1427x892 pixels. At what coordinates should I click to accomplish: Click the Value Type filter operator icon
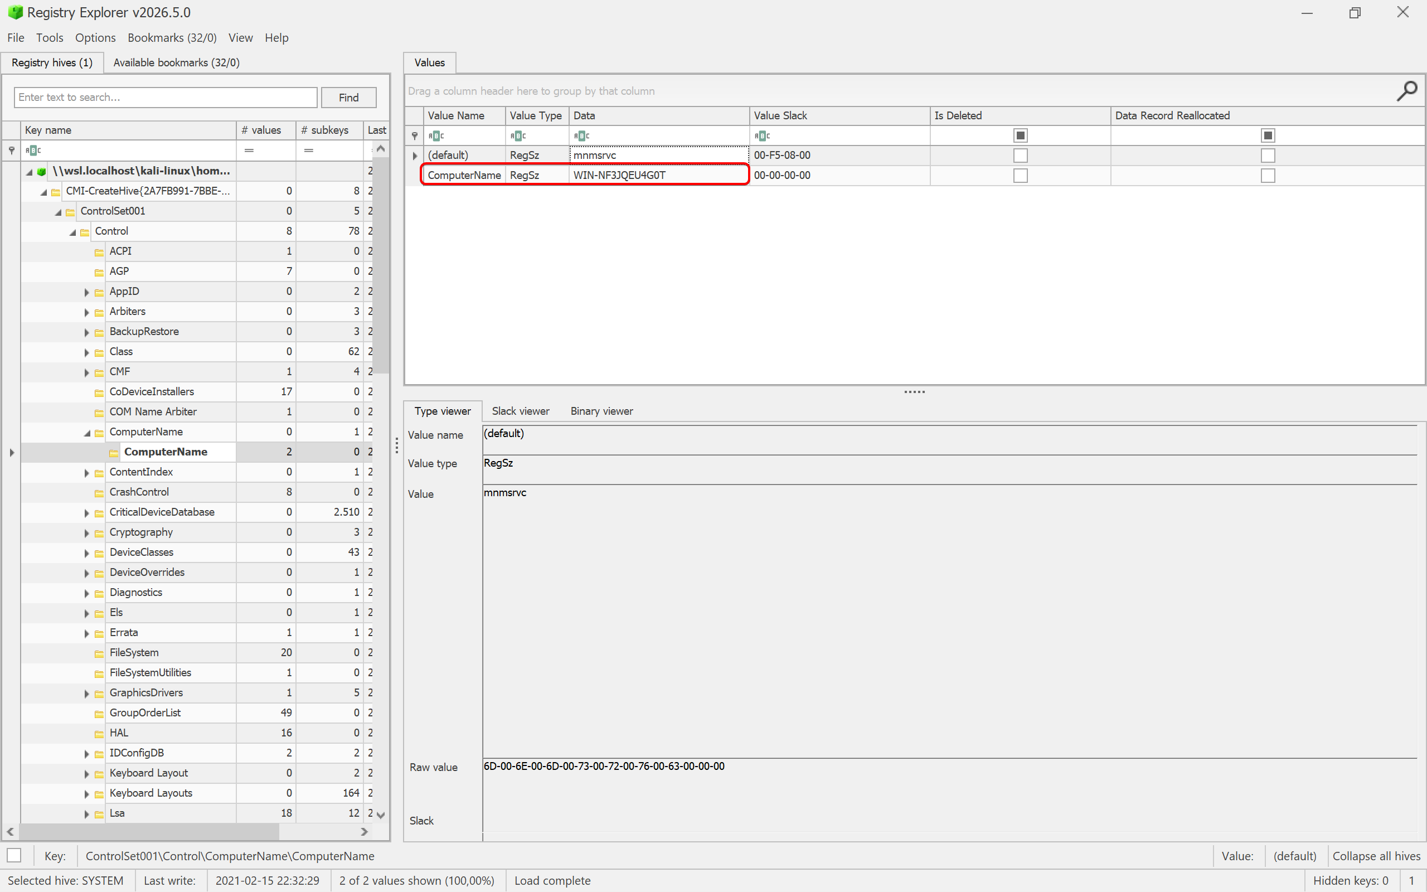coord(518,135)
